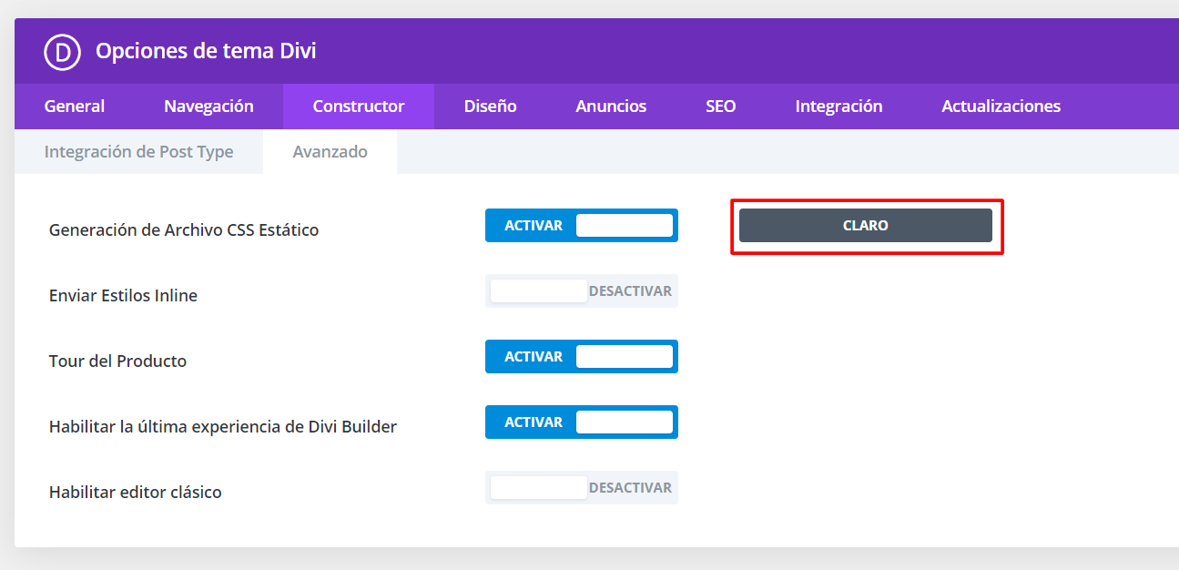The image size is (1179, 570).
Task: Select the Constructor tab
Action: [x=359, y=107]
